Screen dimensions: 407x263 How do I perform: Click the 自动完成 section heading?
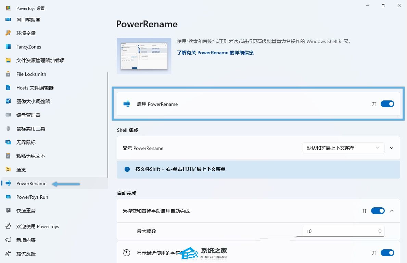pyautogui.click(x=126, y=193)
